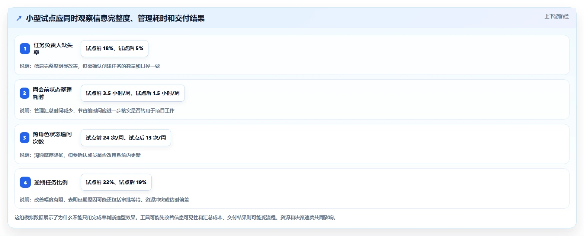Click the arrow icon beside the panel title
This screenshot has width=584, height=236.
(19, 18)
